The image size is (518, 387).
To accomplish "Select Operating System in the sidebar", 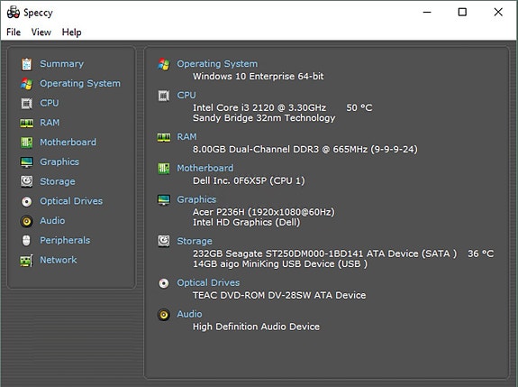I will 80,83.
